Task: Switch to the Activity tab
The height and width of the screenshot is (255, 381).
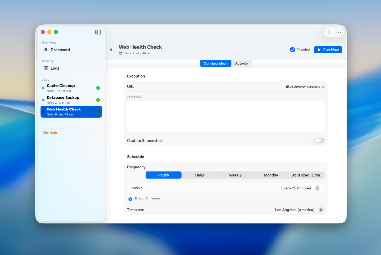Action: (x=241, y=63)
